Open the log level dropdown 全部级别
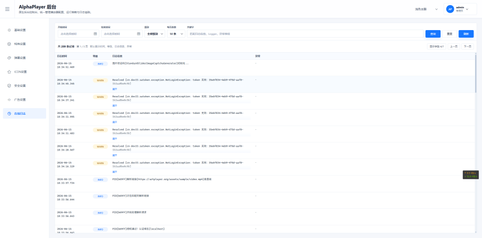The height and width of the screenshot is (238, 482). tap(154, 34)
